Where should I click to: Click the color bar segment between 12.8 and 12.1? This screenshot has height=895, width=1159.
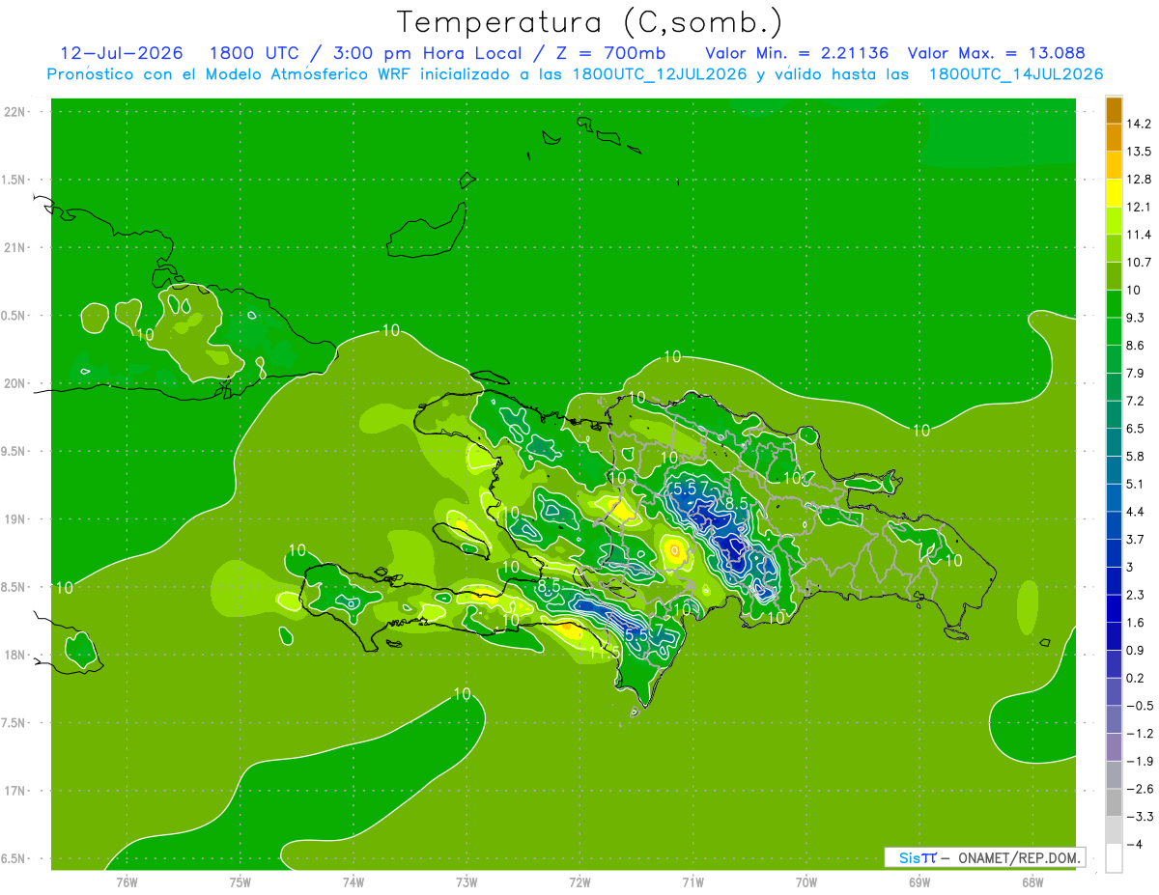click(1114, 193)
